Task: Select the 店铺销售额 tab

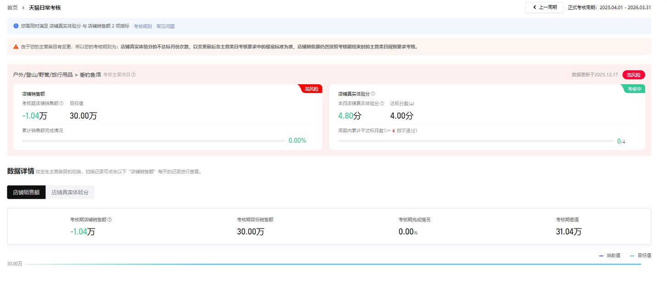Action: click(x=26, y=192)
